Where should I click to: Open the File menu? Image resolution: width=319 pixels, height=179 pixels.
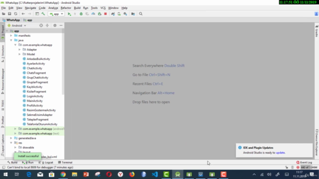[x=3, y=8]
